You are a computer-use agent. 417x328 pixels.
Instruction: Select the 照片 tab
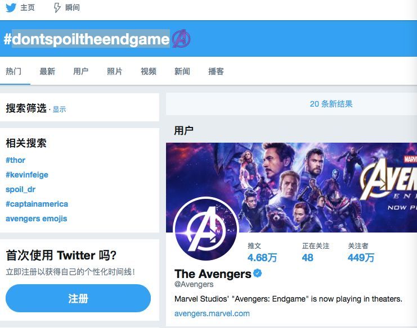click(115, 71)
